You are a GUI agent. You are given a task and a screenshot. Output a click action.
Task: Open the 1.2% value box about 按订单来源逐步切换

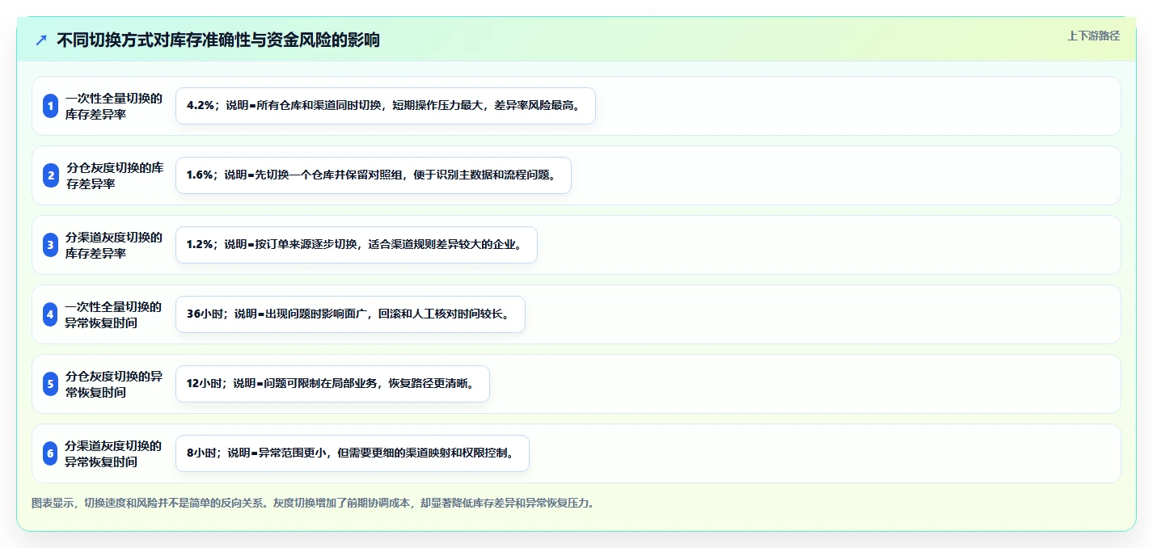pos(357,245)
